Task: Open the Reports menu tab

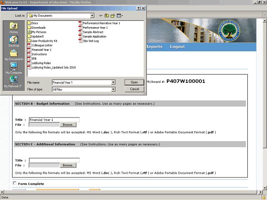Action: [x=154, y=47]
